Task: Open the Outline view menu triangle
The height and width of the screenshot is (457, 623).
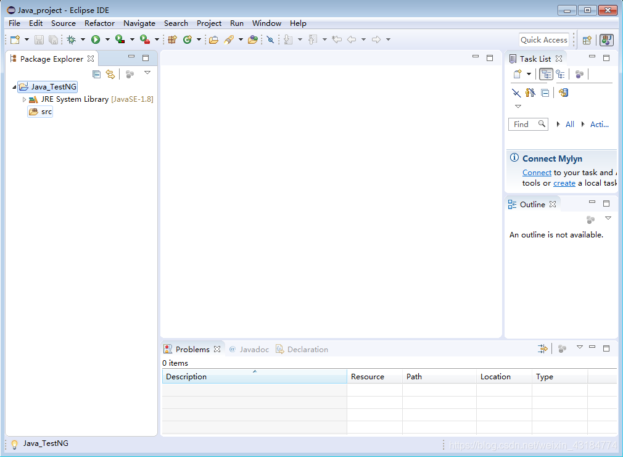Action: tap(608, 218)
